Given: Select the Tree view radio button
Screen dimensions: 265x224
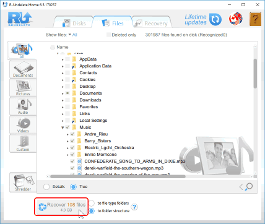Looking at the screenshot, I should click(x=73, y=187).
